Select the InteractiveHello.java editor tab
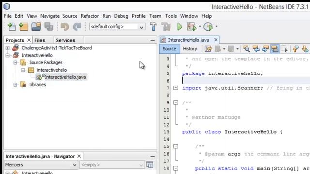The image size is (310, 174). click(x=188, y=40)
